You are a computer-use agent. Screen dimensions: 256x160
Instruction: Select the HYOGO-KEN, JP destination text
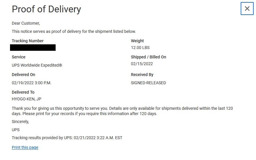(x=26, y=99)
